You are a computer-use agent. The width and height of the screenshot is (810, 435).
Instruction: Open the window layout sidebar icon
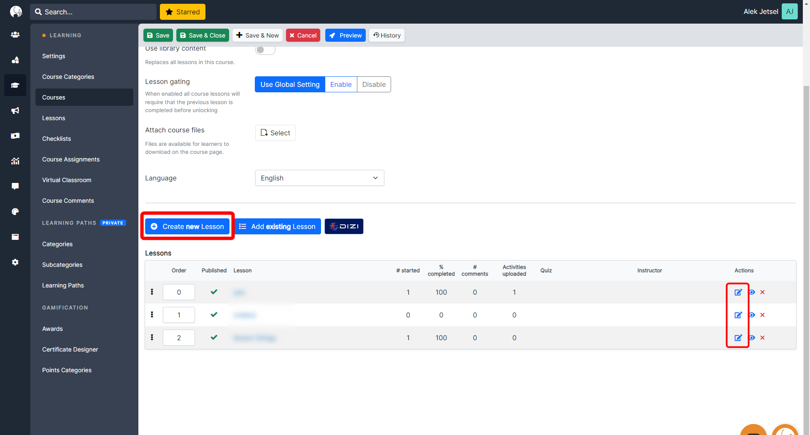point(15,237)
